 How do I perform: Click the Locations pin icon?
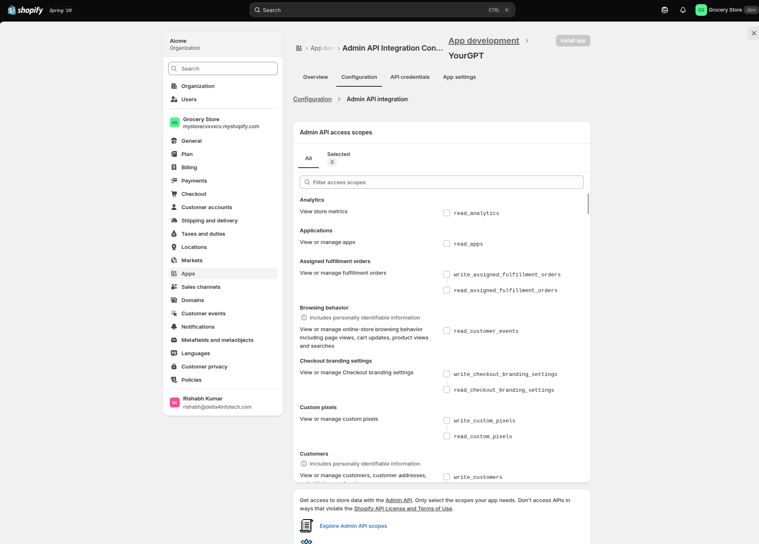[x=174, y=247]
